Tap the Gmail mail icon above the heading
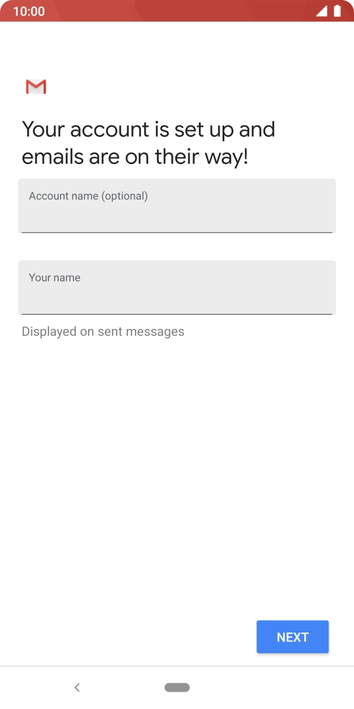This screenshot has width=354, height=709. click(36, 87)
